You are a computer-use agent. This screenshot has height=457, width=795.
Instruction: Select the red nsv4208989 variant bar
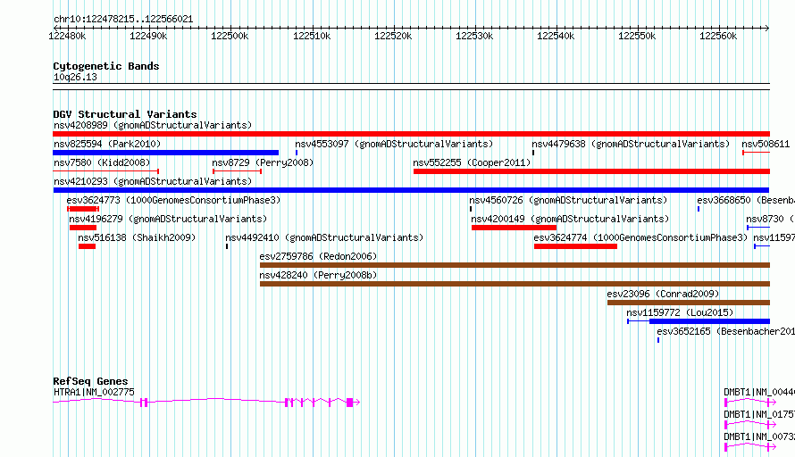coord(411,134)
